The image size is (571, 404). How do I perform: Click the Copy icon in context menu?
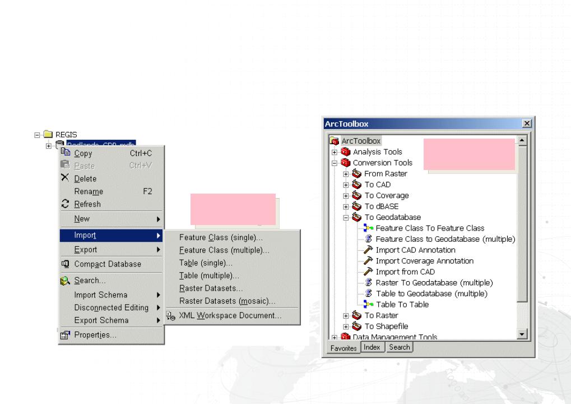click(x=66, y=152)
